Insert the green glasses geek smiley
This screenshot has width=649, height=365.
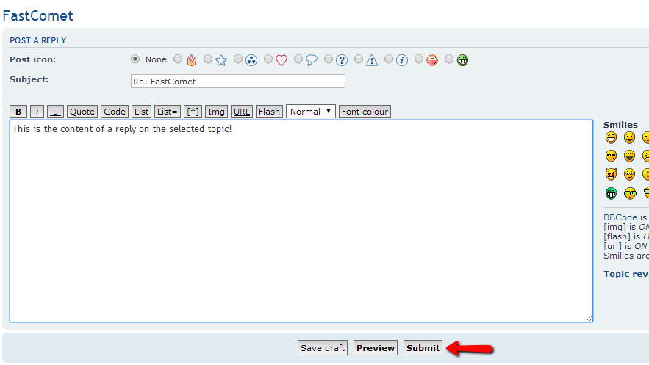(630, 193)
